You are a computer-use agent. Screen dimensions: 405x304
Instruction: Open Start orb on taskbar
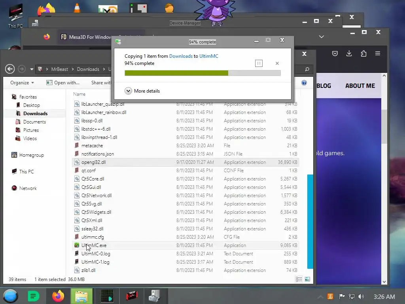(x=10, y=296)
